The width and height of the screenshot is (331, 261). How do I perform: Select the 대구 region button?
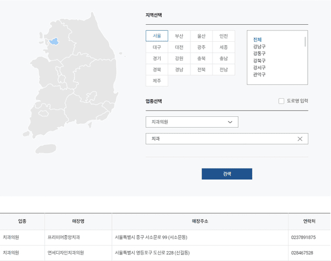(x=157, y=47)
